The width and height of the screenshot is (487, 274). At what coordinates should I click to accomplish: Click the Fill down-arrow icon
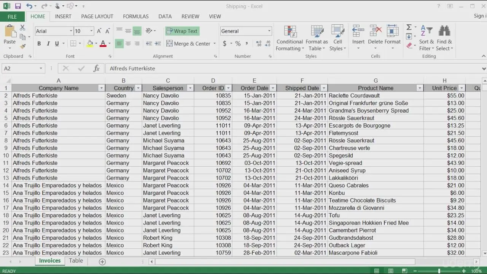click(409, 37)
